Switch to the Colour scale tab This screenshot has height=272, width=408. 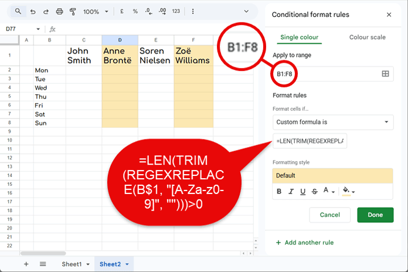coord(367,37)
